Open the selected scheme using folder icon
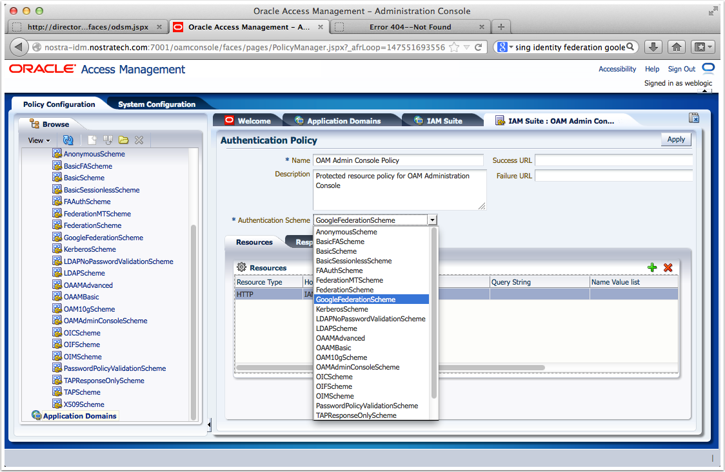 [x=123, y=140]
